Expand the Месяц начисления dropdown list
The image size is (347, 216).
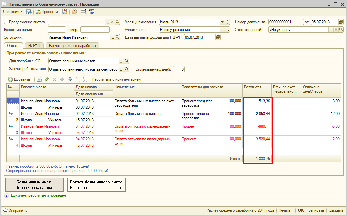[x=222, y=22]
